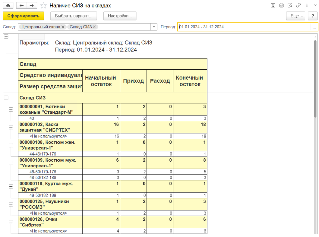
Task: Click the Период date range field
Action: pyautogui.click(x=244, y=27)
